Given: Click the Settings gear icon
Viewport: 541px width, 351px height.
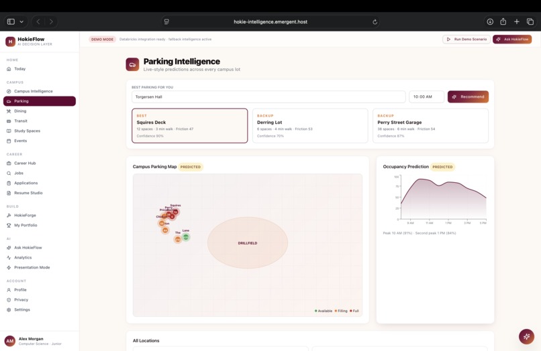Looking at the screenshot, I should (9, 309).
